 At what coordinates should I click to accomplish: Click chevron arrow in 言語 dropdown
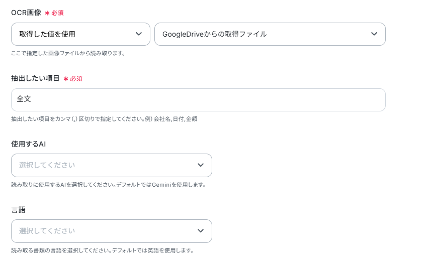coord(201,231)
